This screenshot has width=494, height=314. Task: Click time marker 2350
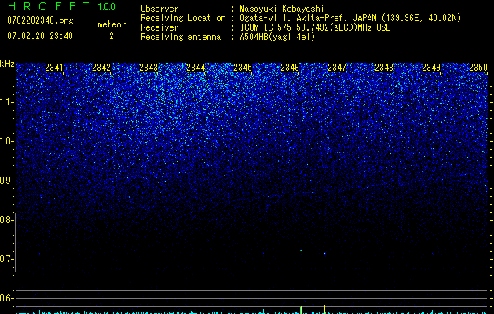coord(478,68)
